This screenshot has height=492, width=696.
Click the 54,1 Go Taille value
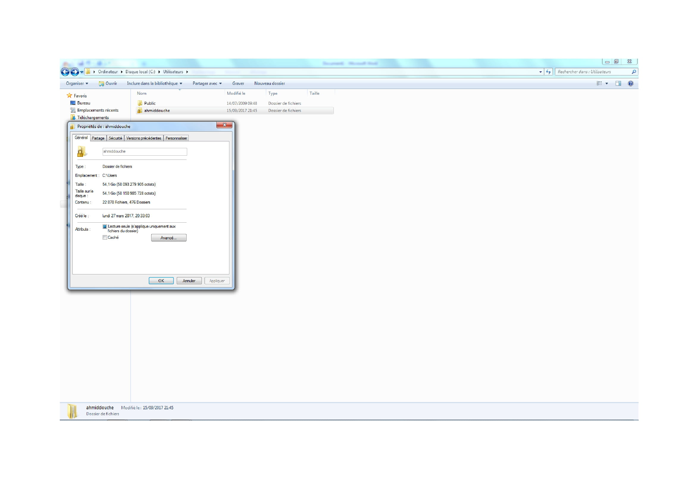pos(129,185)
